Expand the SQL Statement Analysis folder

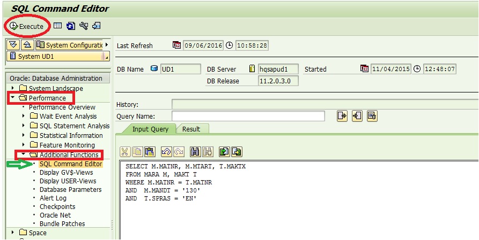click(24, 126)
